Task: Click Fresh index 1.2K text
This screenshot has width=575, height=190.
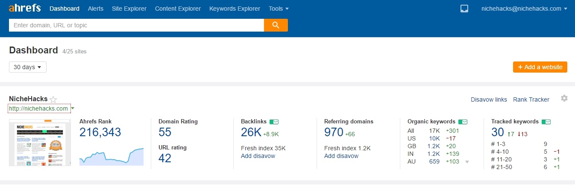Action: [x=347, y=148]
